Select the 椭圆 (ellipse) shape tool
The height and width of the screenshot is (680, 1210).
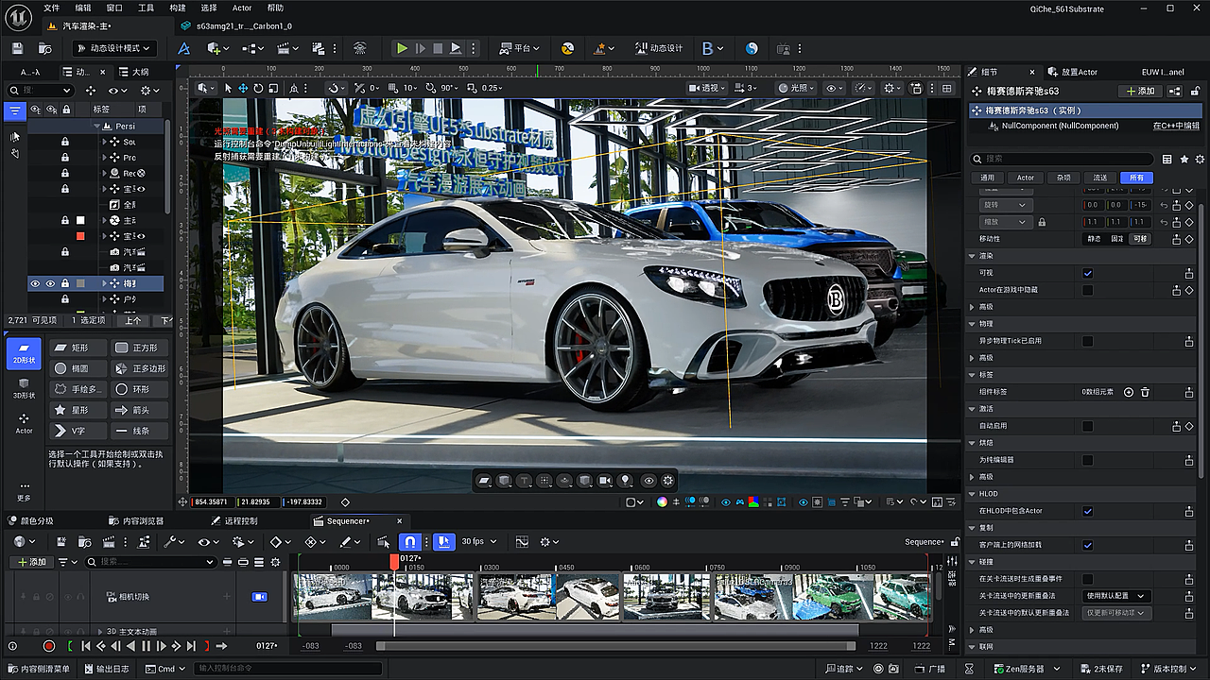click(x=78, y=368)
